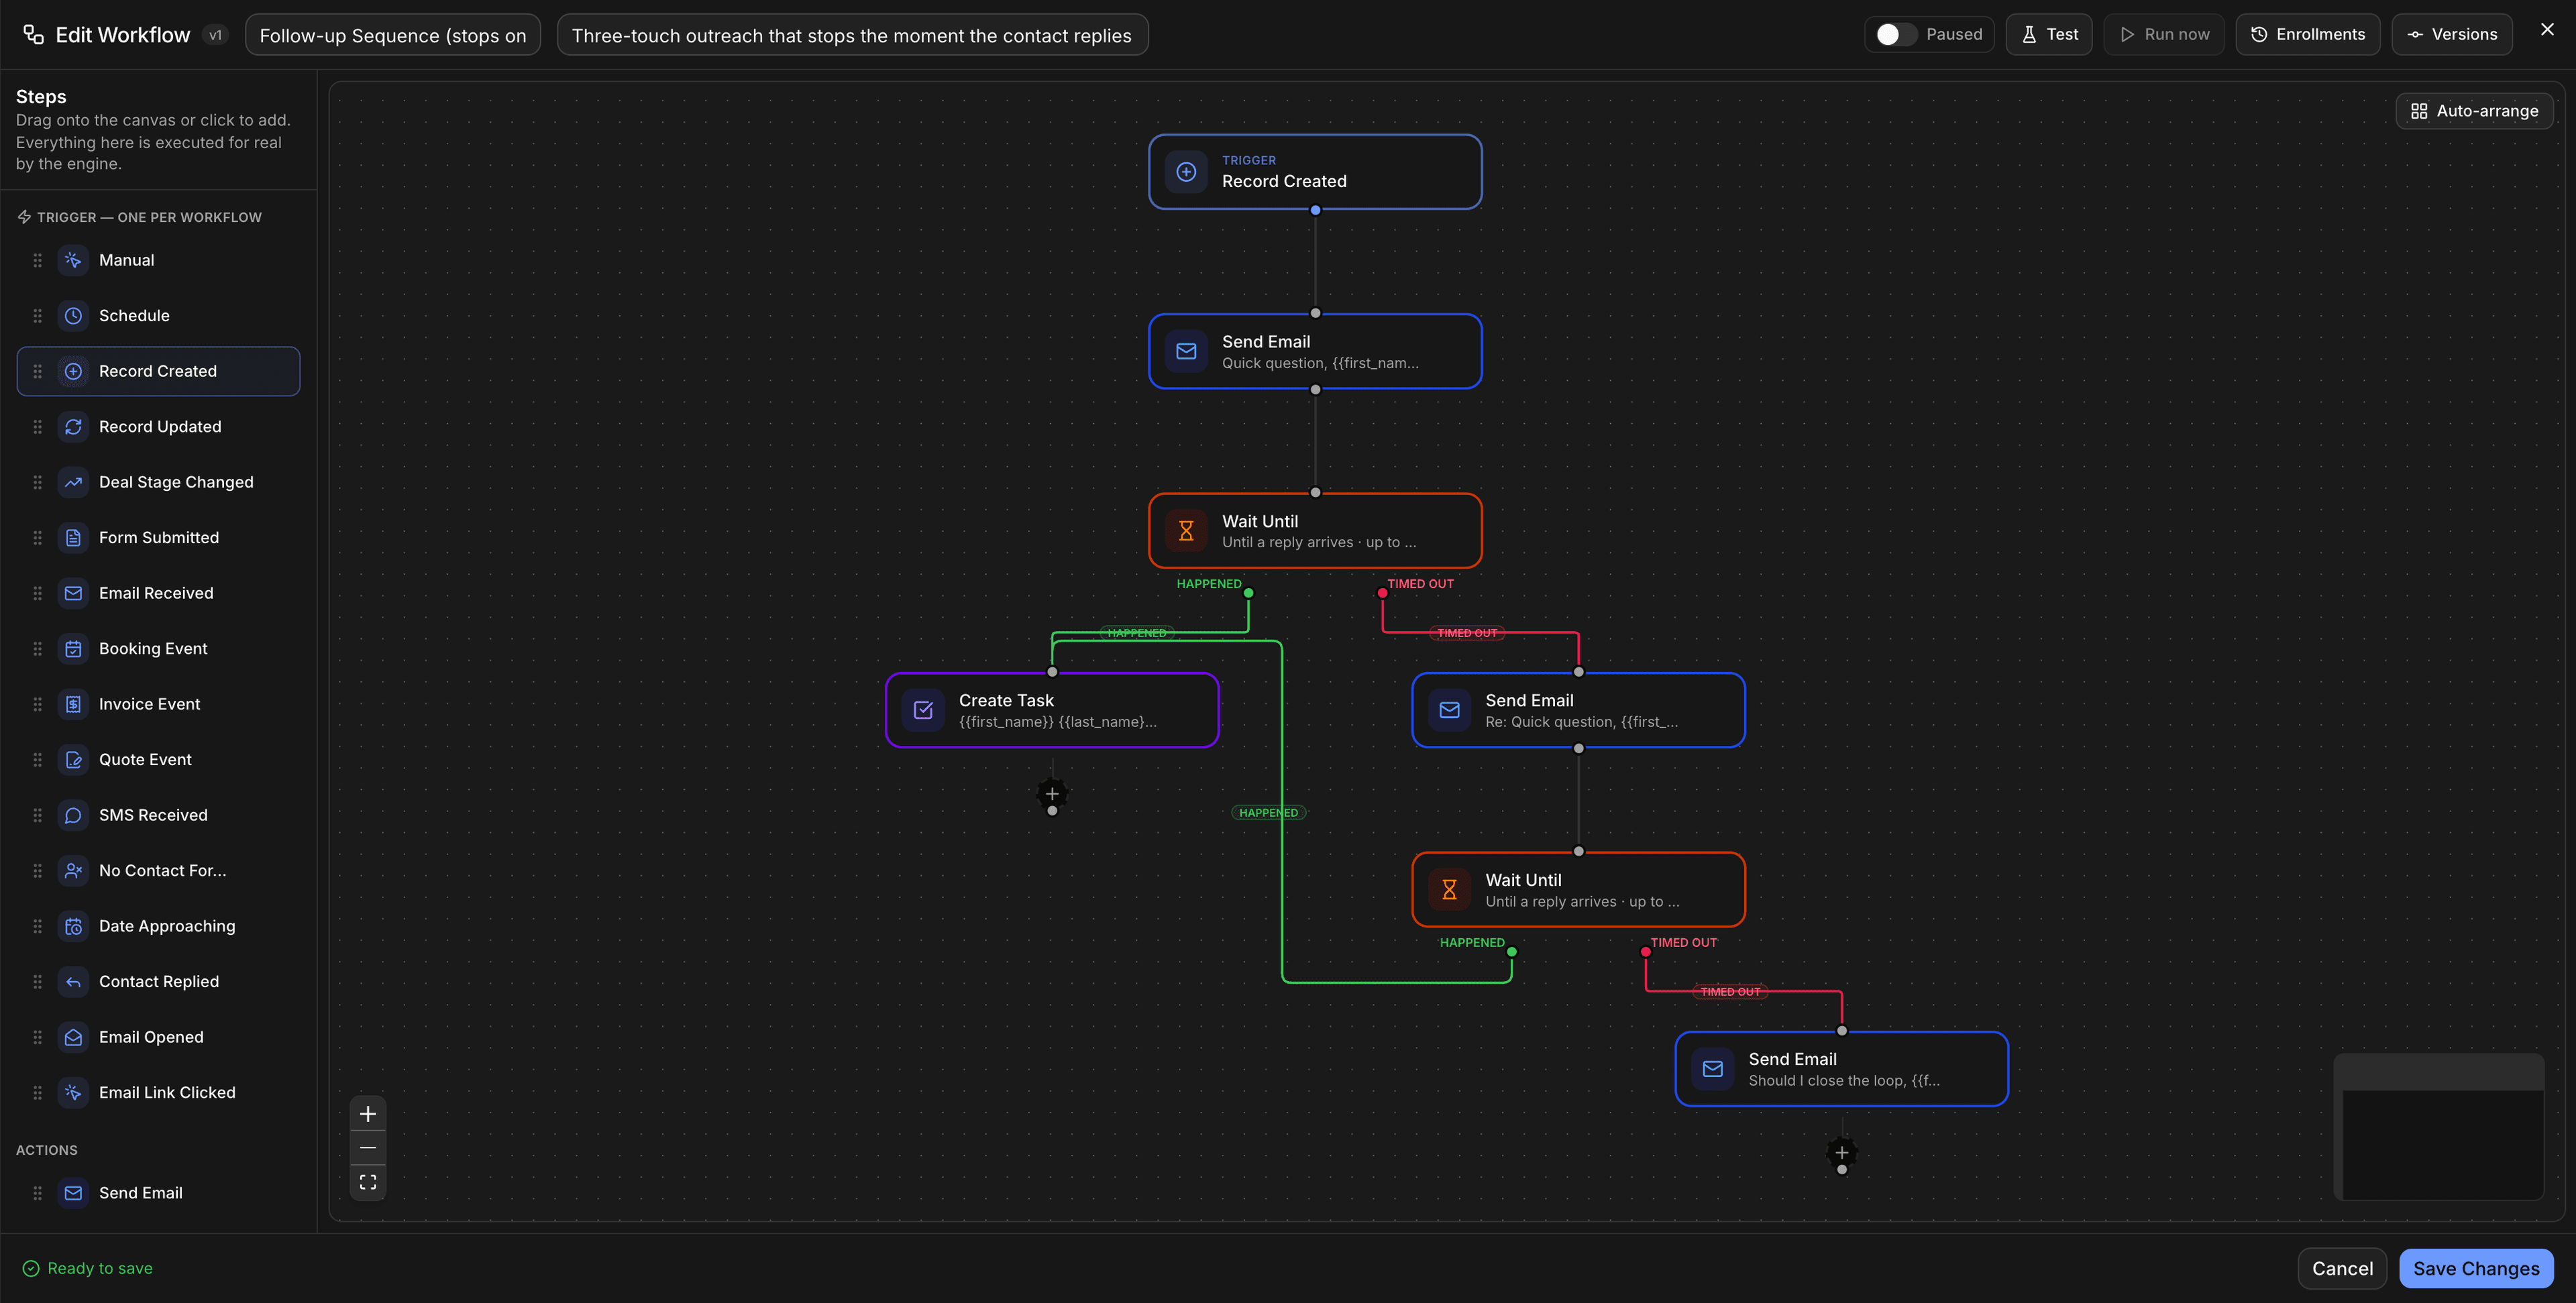Viewport: 2576px width, 1303px height.
Task: Choose the Booking Event calendar icon
Action: pos(73,649)
